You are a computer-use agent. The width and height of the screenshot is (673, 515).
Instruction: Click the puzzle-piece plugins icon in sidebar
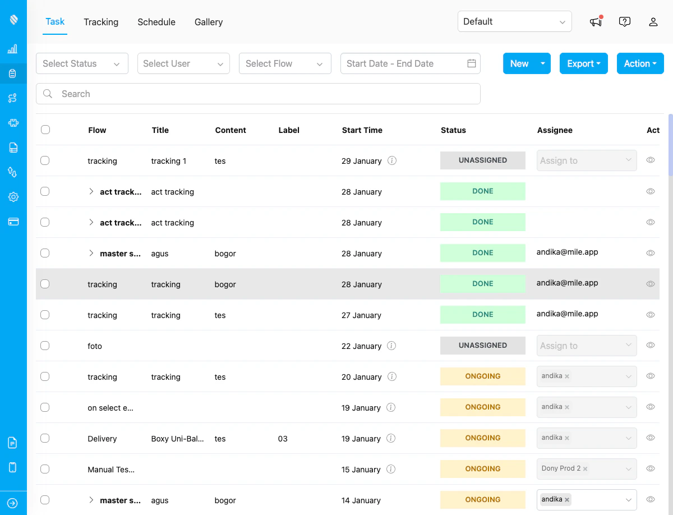click(x=12, y=122)
